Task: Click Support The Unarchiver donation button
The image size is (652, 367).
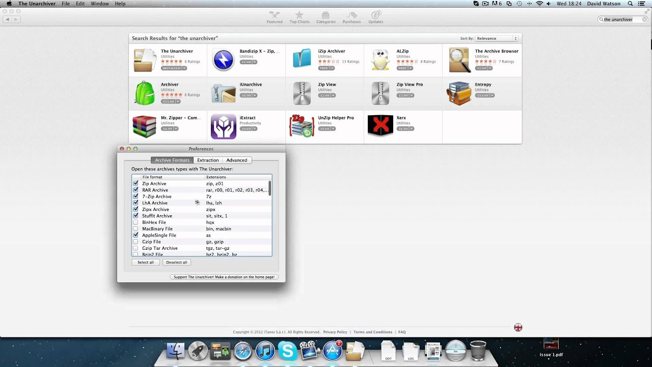Action: tap(224, 277)
